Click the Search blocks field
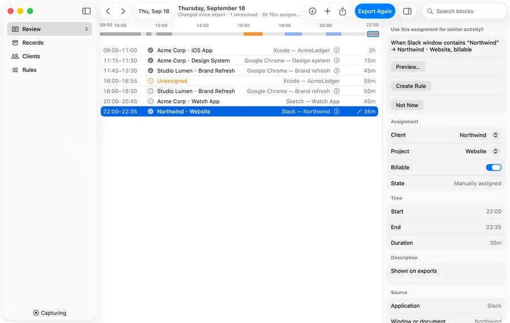Screen dimensions: 510x323 click(x=465, y=11)
